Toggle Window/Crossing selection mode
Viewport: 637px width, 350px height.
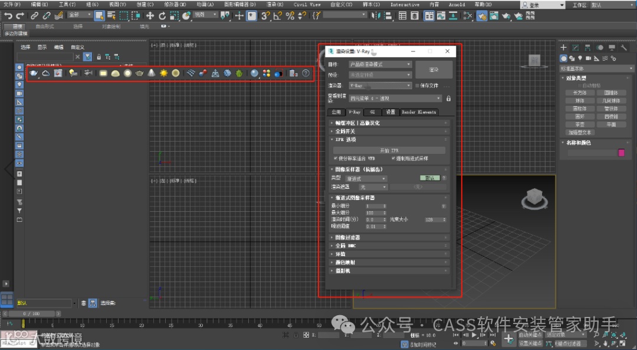[136, 16]
